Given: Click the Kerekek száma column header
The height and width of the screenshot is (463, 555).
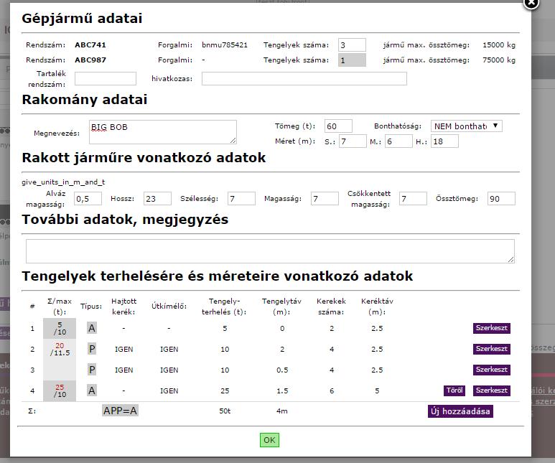Looking at the screenshot, I should coord(331,307).
